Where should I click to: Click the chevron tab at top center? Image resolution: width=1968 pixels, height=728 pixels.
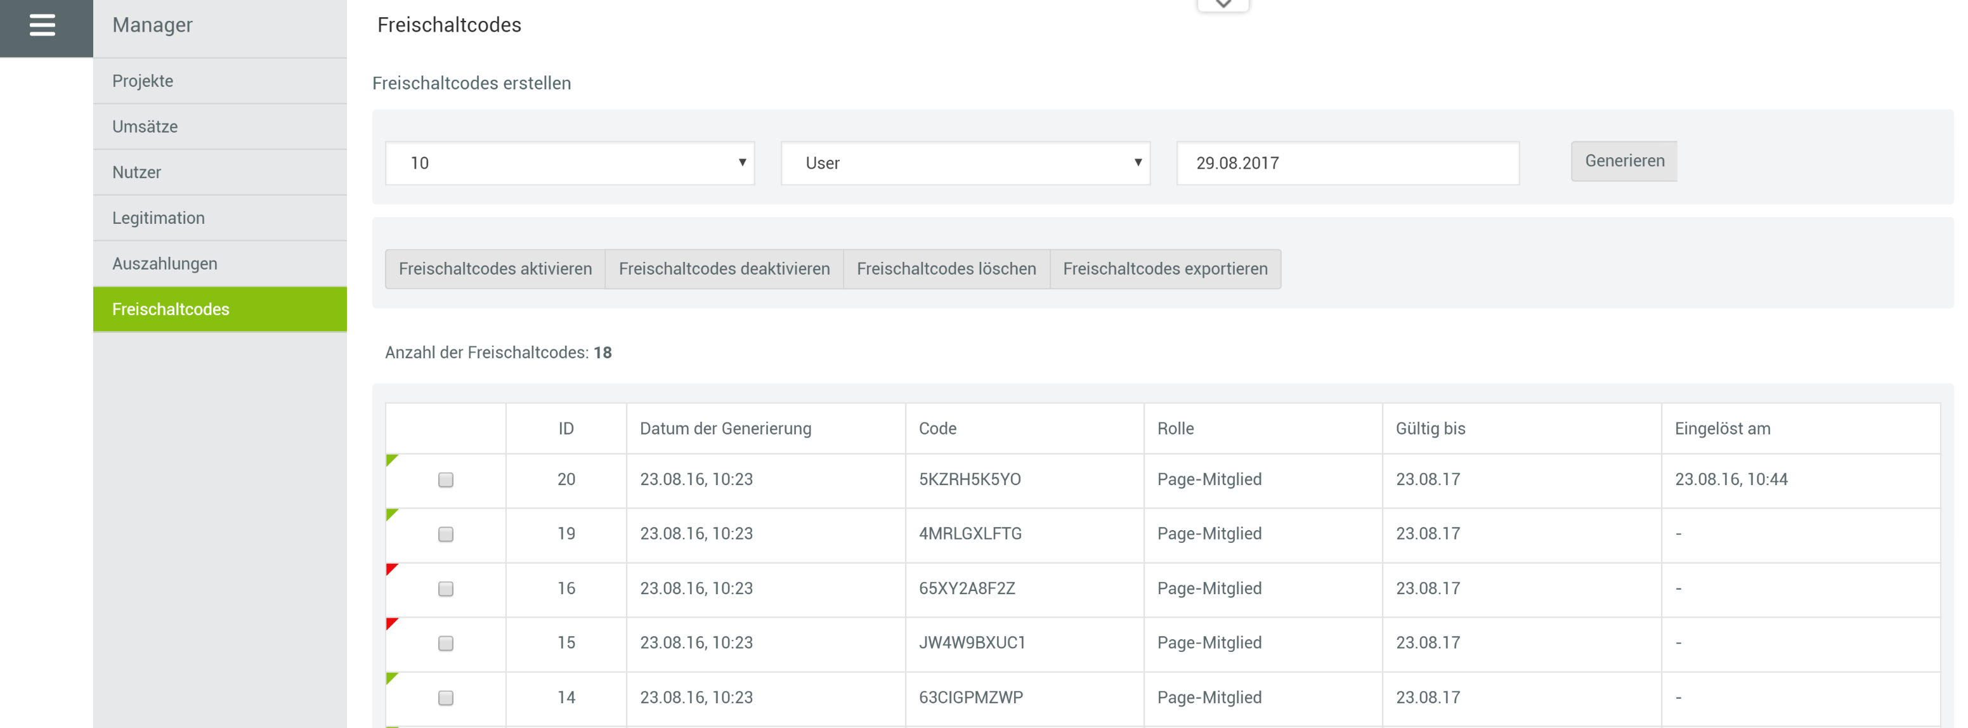[1222, 4]
